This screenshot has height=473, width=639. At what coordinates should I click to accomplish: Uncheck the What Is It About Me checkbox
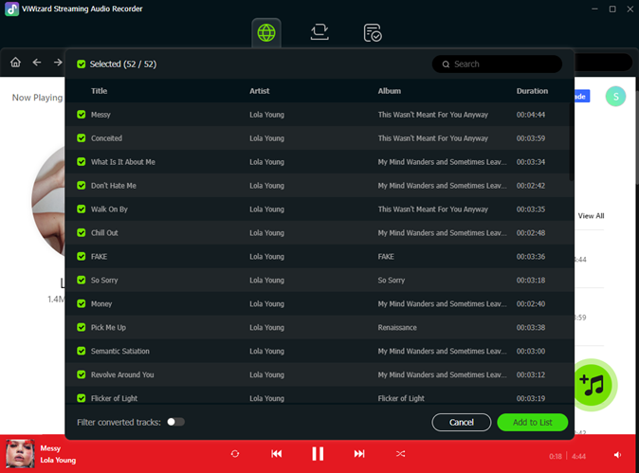82,162
